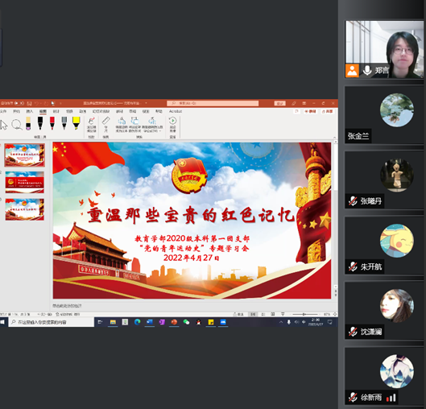Click accessibility check in status bar
The width and height of the screenshot is (426, 409).
click(x=68, y=314)
